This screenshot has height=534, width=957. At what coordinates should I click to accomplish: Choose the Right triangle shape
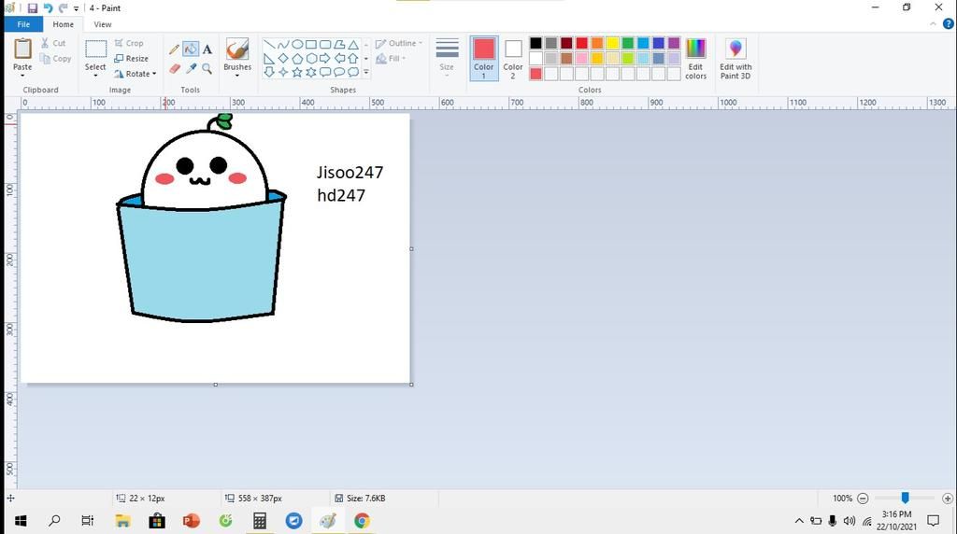[268, 59]
